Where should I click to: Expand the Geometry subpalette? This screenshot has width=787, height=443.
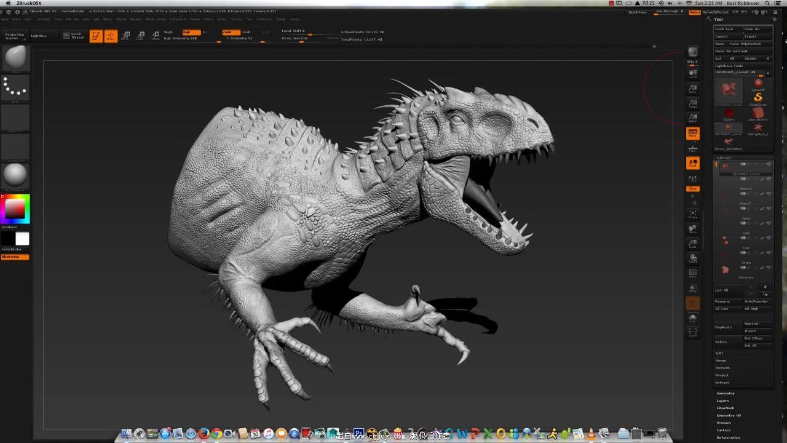point(726,393)
